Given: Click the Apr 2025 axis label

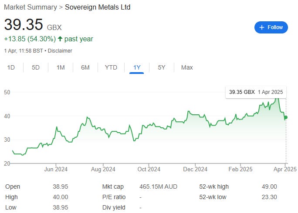Looking at the screenshot, I should (285, 169).
